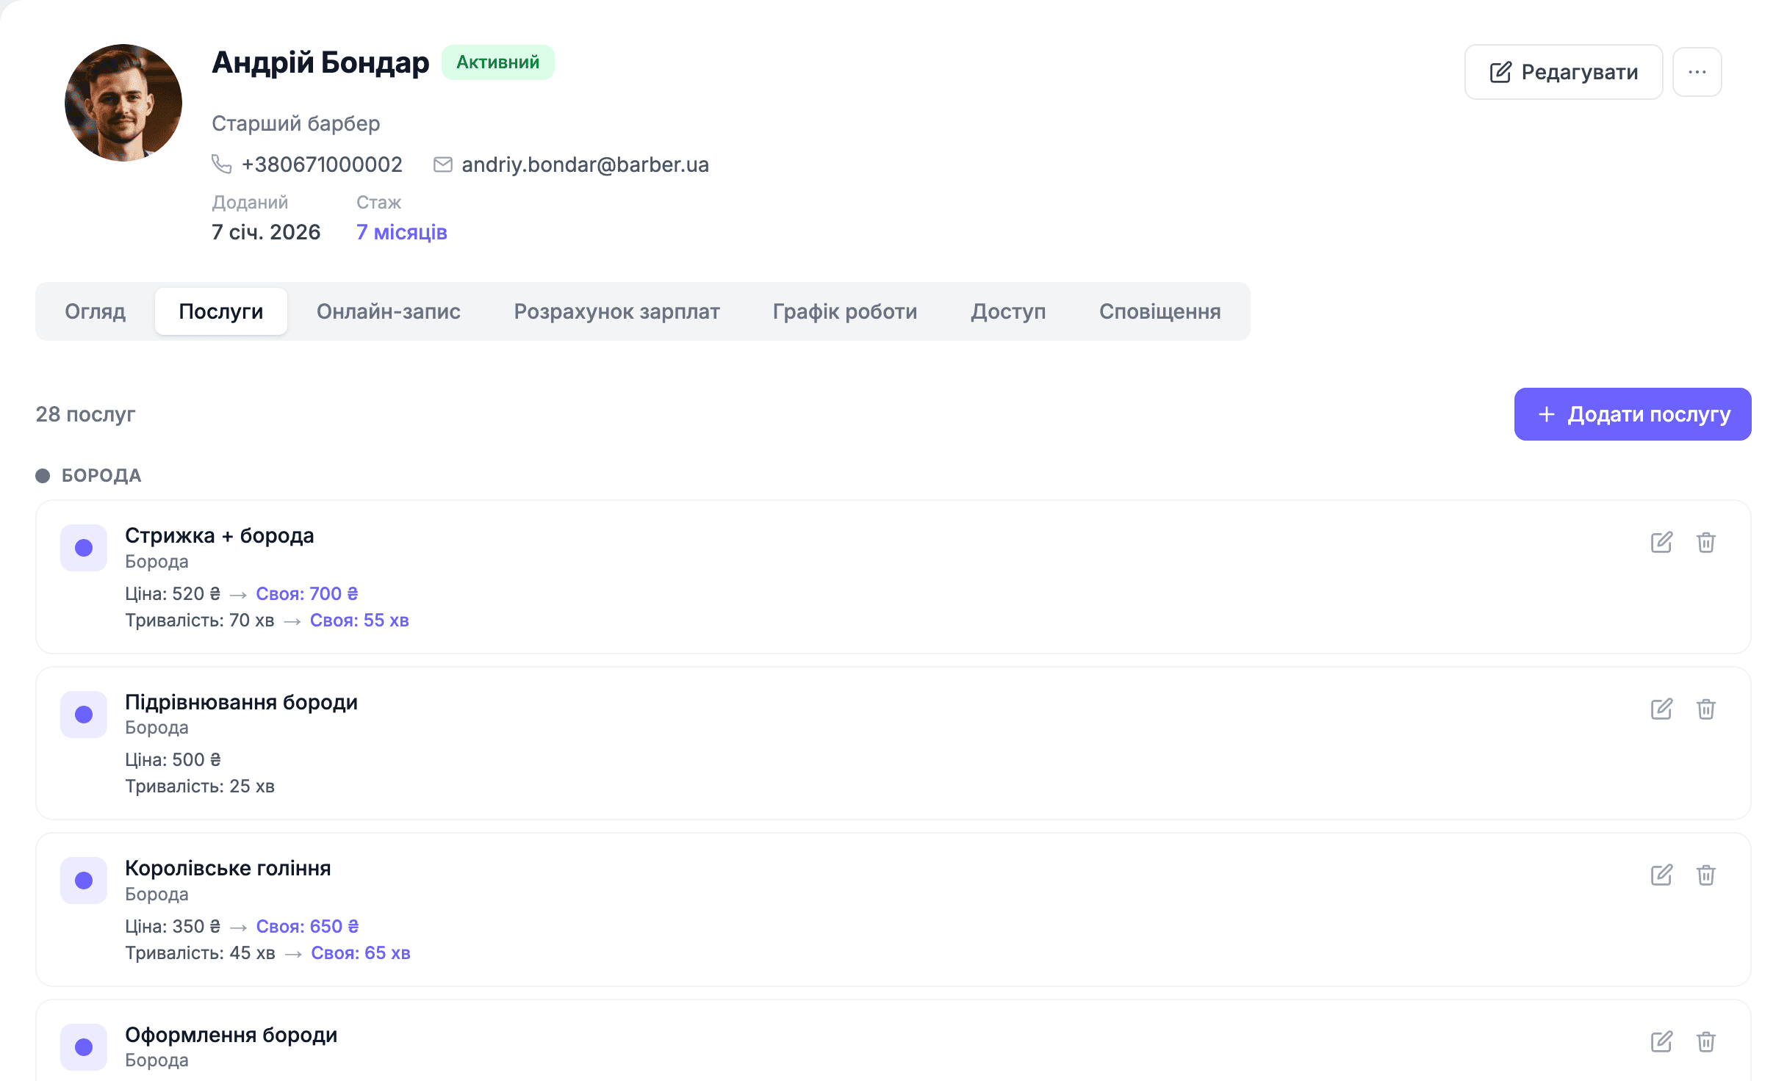Delete the Королівське гоління service
This screenshot has width=1787, height=1081.
tap(1706, 875)
